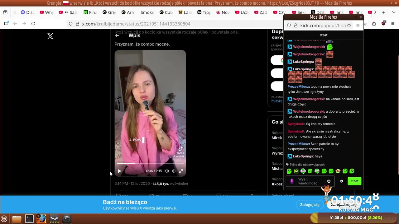Focus the x.com address bar
This screenshot has width=399, height=224.
[x=175, y=24]
